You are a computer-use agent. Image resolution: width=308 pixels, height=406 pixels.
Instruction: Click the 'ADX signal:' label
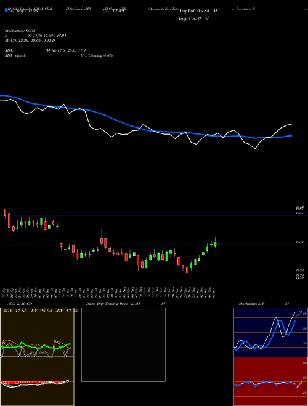(x=15, y=55)
